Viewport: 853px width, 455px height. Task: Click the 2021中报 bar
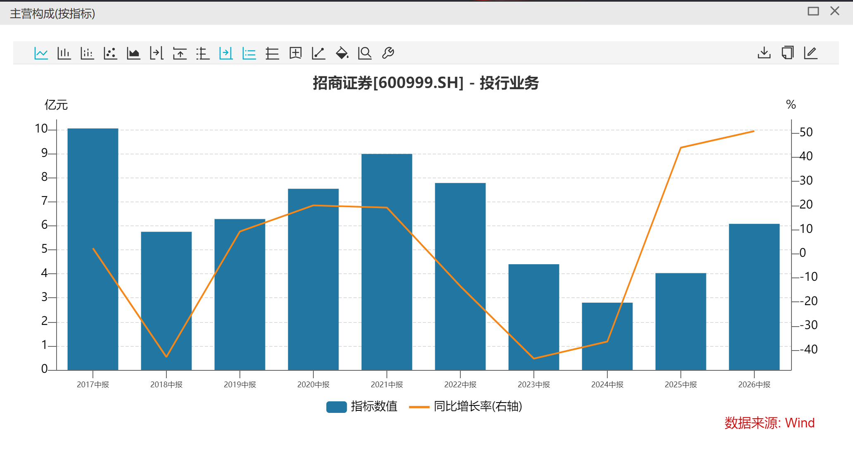point(387,262)
